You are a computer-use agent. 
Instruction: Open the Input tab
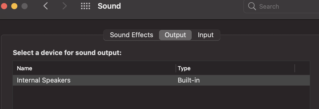coord(206,35)
